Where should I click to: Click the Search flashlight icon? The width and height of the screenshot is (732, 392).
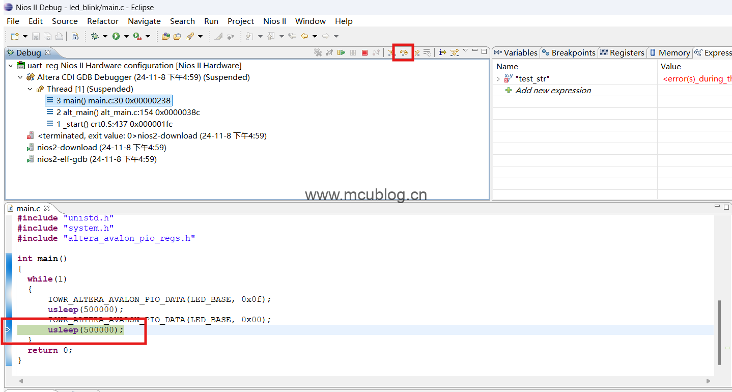point(190,36)
